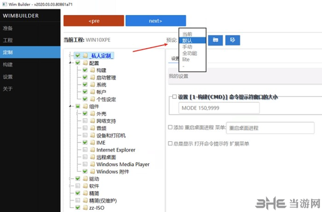Collapse the 配置 tree node
322x212 pixels.
click(x=70, y=63)
